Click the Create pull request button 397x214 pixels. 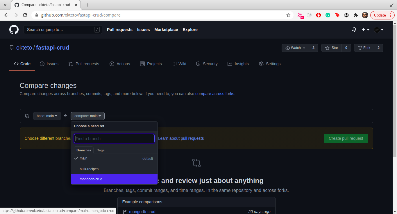(346, 138)
